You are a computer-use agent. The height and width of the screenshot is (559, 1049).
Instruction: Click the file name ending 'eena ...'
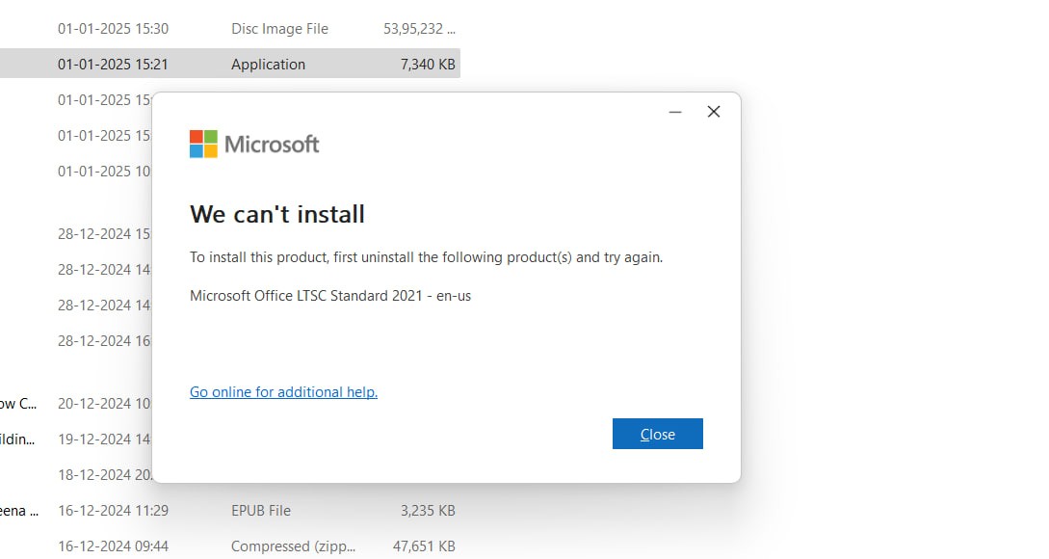19,511
